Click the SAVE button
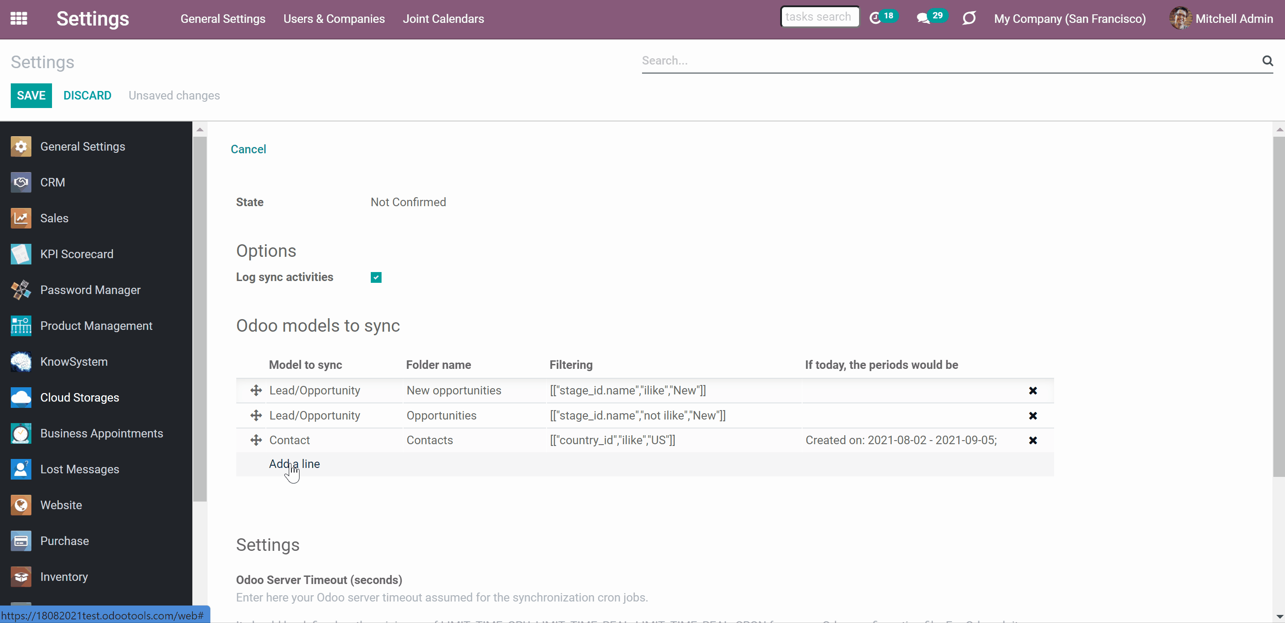This screenshot has height=623, width=1285. click(31, 95)
